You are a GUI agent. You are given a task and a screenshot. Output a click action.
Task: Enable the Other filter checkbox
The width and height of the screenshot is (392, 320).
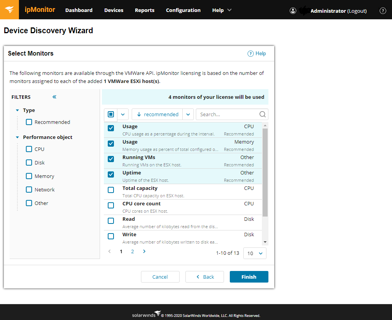pos(29,203)
